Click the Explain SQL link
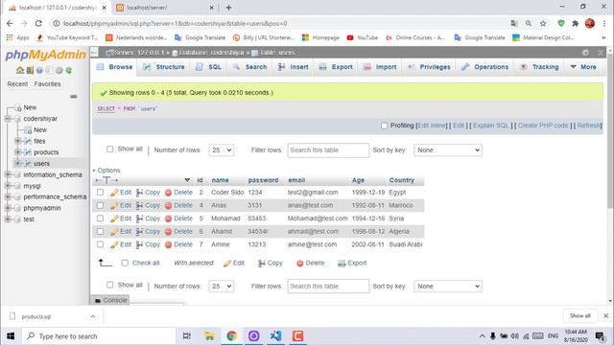Screen dimensions: 614x345 tap(490, 126)
